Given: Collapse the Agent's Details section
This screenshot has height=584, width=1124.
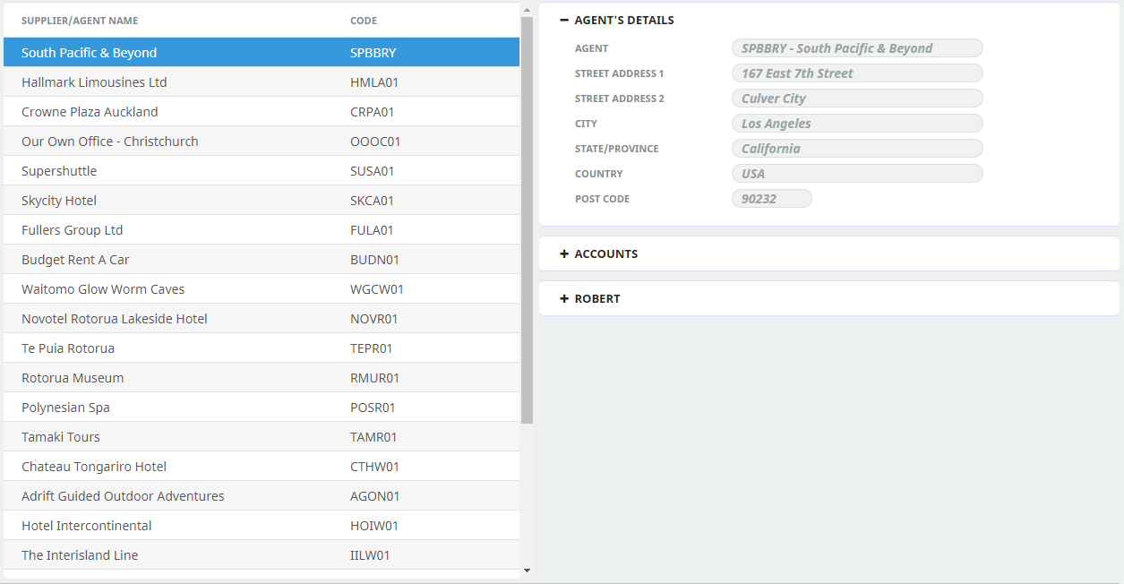Looking at the screenshot, I should 564,20.
